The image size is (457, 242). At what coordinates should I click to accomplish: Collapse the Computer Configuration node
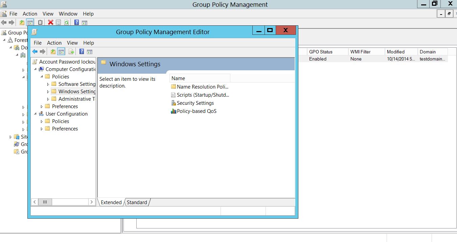35,69
